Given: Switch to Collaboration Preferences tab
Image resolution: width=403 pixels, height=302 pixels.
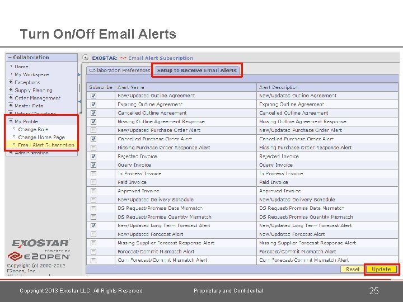Looking at the screenshot, I should coord(119,70).
